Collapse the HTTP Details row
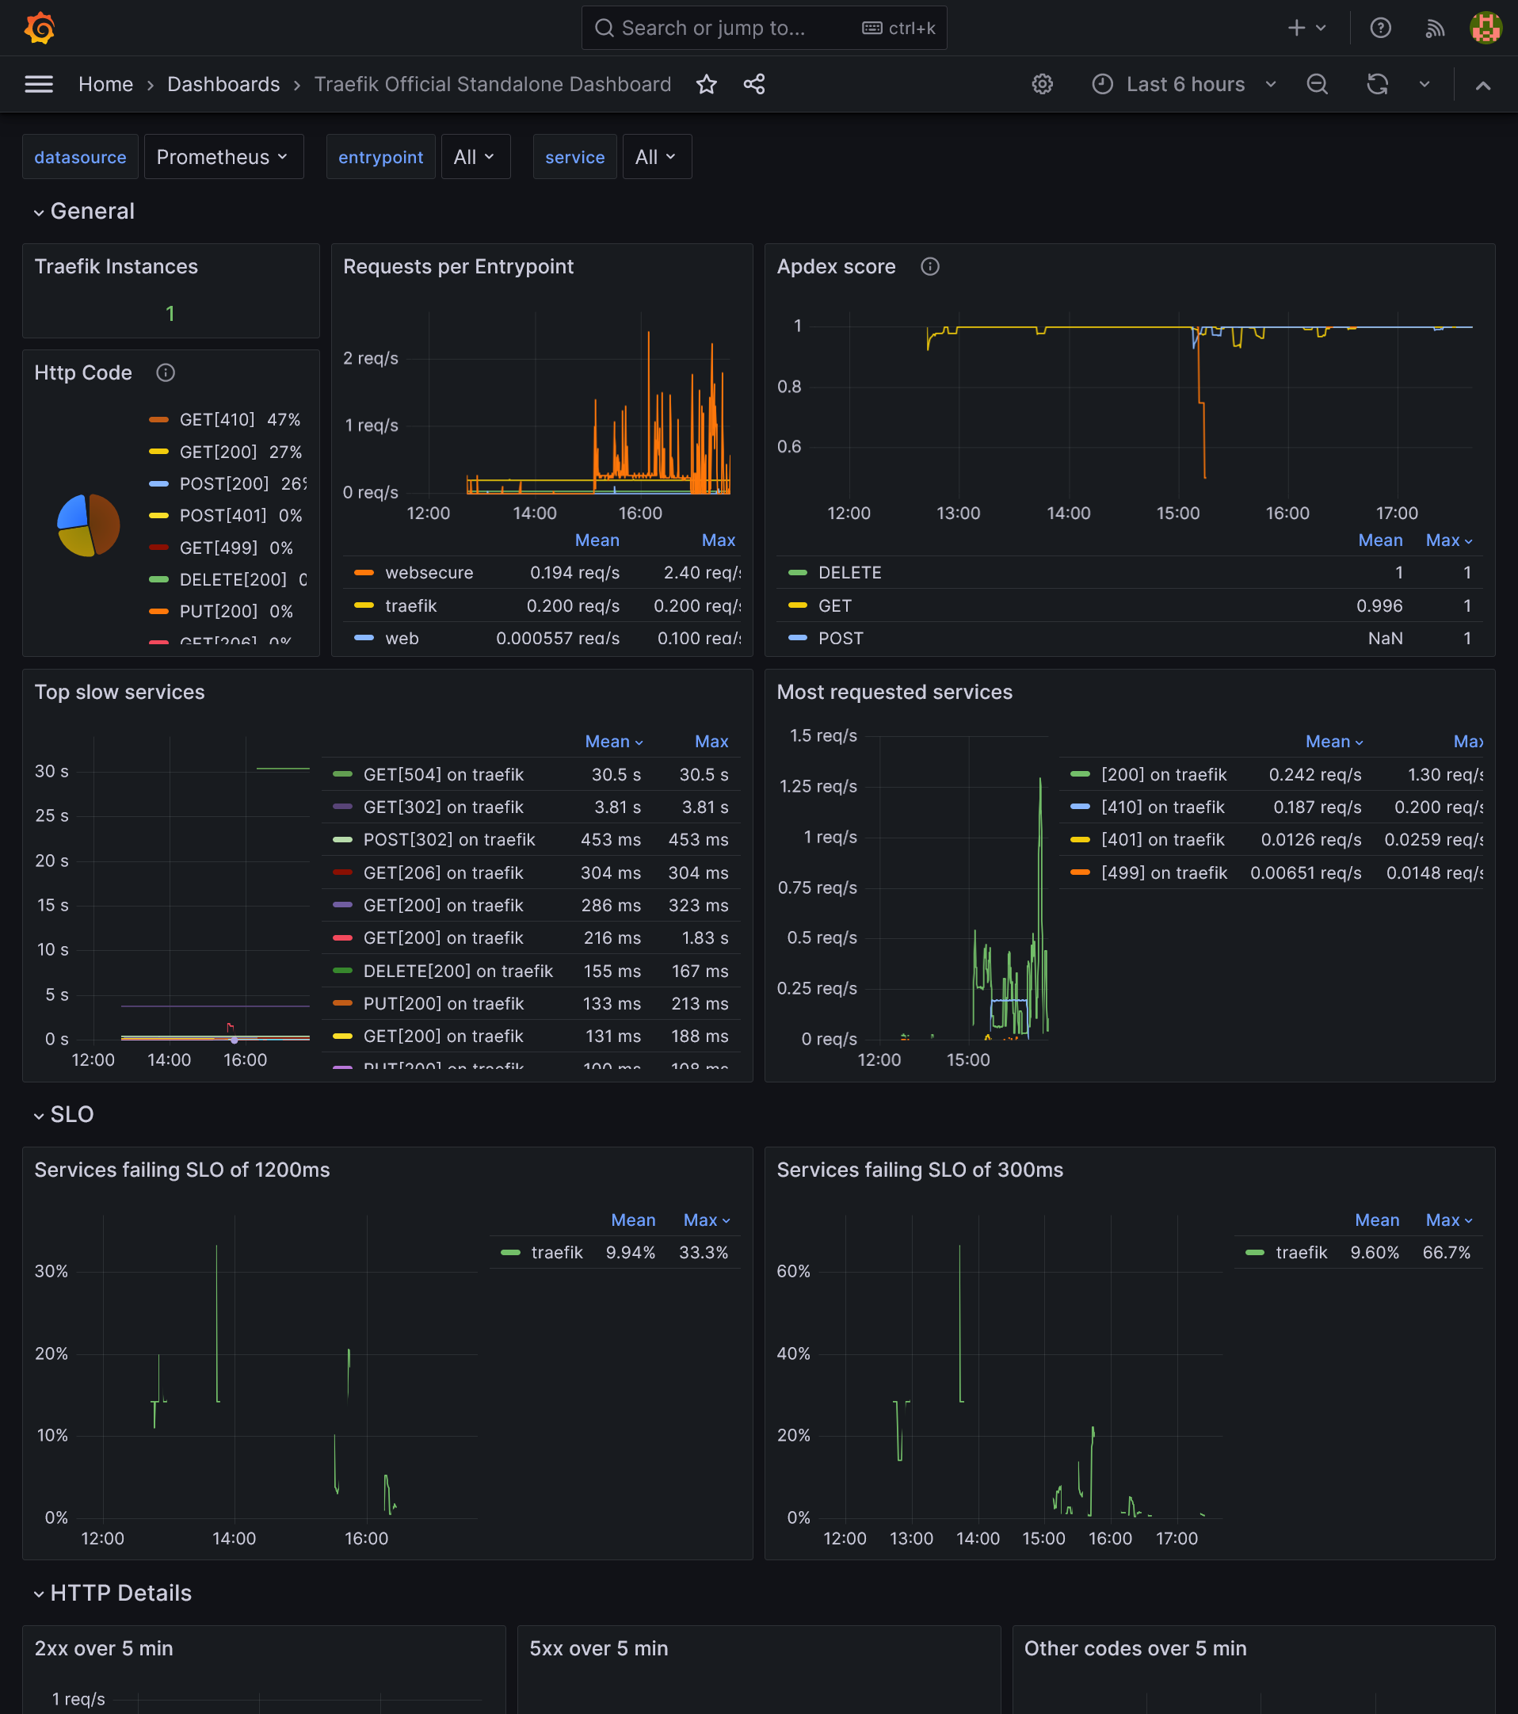 (113, 1594)
